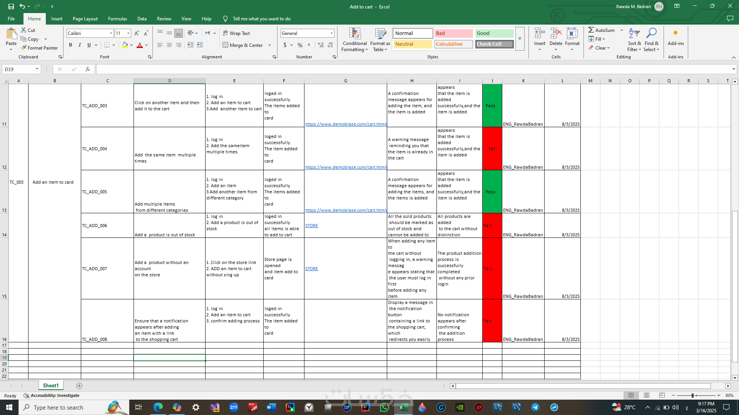Switch to the Formulas ribbon tab
The image size is (739, 415).
(117, 19)
